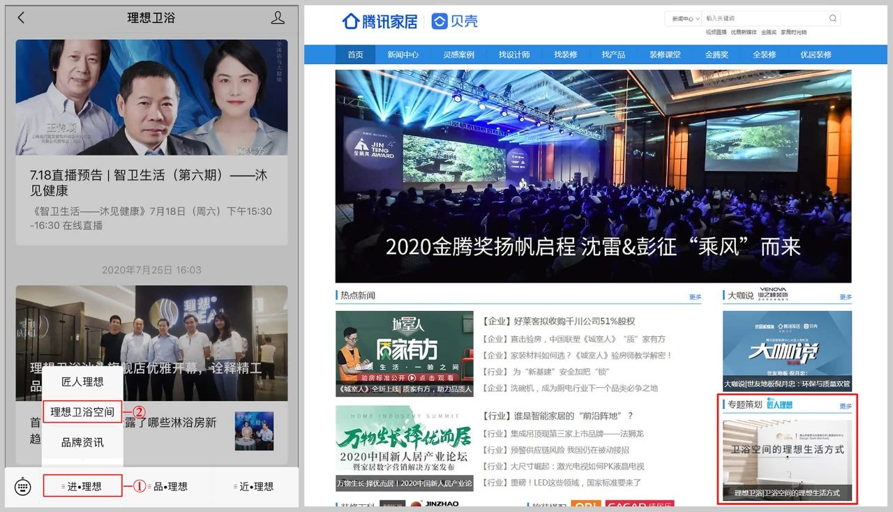This screenshot has width=893, height=512.
Task: Open news item 大尺寸崛起：激光电视如何PK液晶电视
Action: click(x=563, y=466)
